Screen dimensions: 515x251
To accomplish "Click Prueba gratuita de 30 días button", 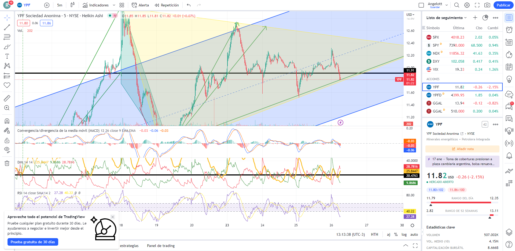I will coord(33,242).
